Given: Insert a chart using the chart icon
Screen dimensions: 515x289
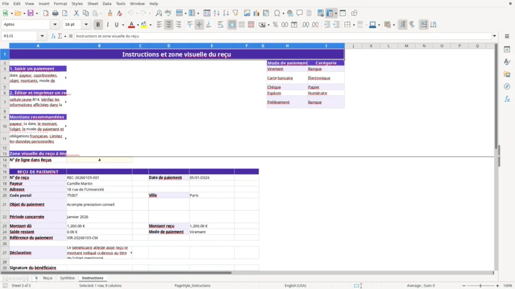Looking at the screenshot, I should (x=256, y=13).
